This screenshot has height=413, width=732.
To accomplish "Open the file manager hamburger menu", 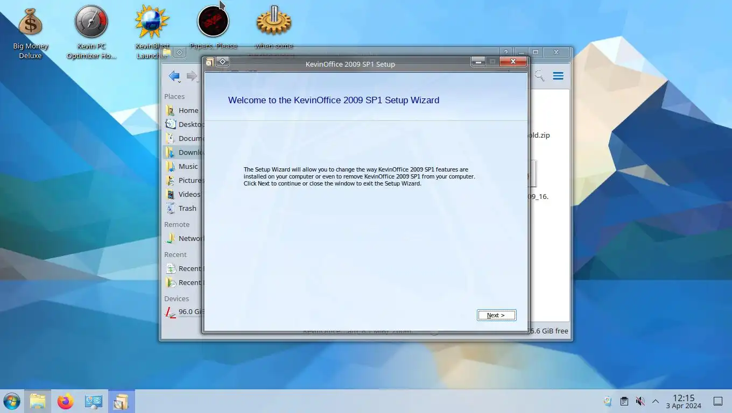I will [558, 76].
